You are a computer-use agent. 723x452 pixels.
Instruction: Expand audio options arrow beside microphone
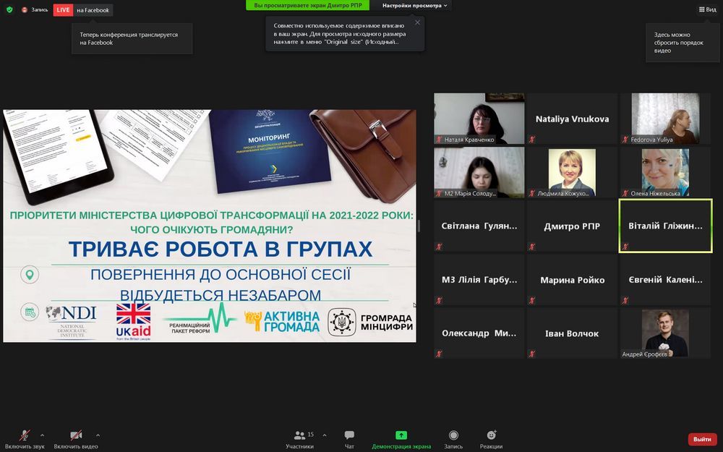(x=42, y=435)
